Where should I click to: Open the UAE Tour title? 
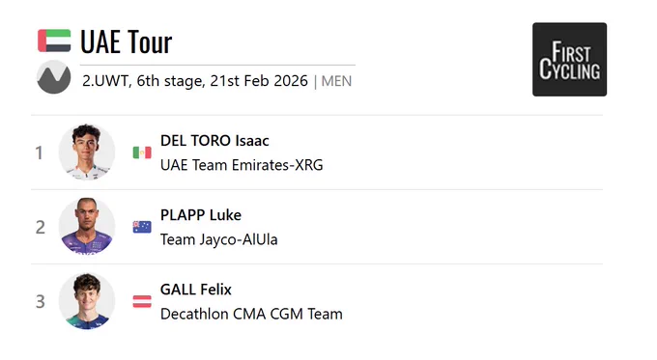[x=127, y=42]
